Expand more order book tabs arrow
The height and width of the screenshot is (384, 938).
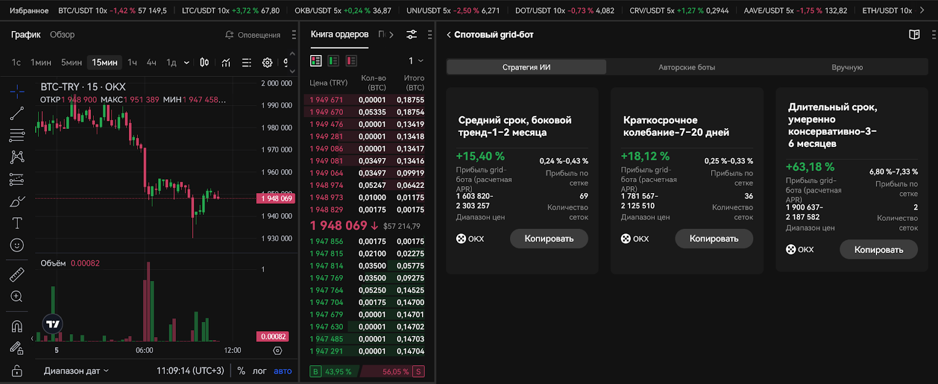click(x=391, y=35)
